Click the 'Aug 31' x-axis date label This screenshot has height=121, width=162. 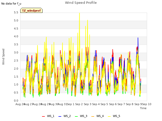point(63,104)
